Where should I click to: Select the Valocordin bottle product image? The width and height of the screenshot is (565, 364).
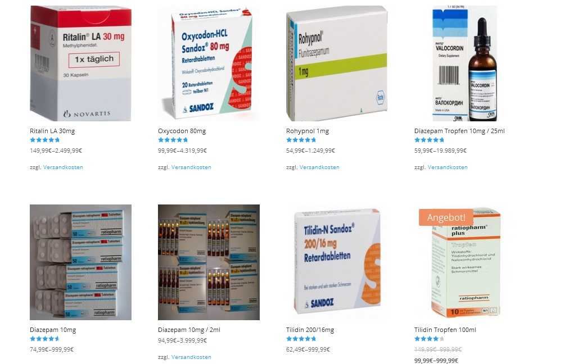pyautogui.click(x=465, y=63)
